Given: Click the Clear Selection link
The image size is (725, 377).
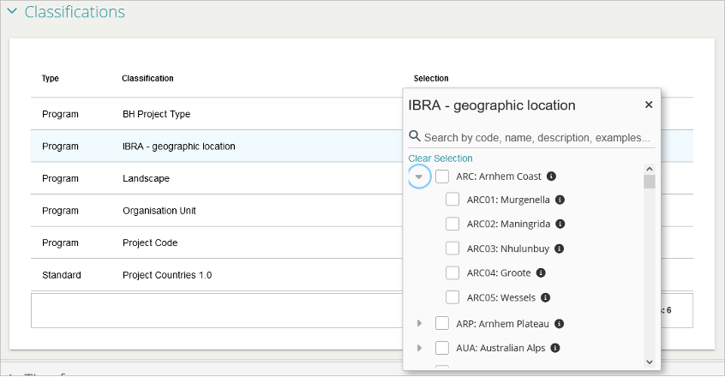Looking at the screenshot, I should coord(440,159).
